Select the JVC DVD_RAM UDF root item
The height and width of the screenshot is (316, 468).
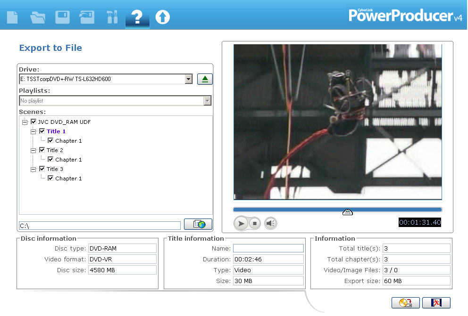(x=64, y=122)
